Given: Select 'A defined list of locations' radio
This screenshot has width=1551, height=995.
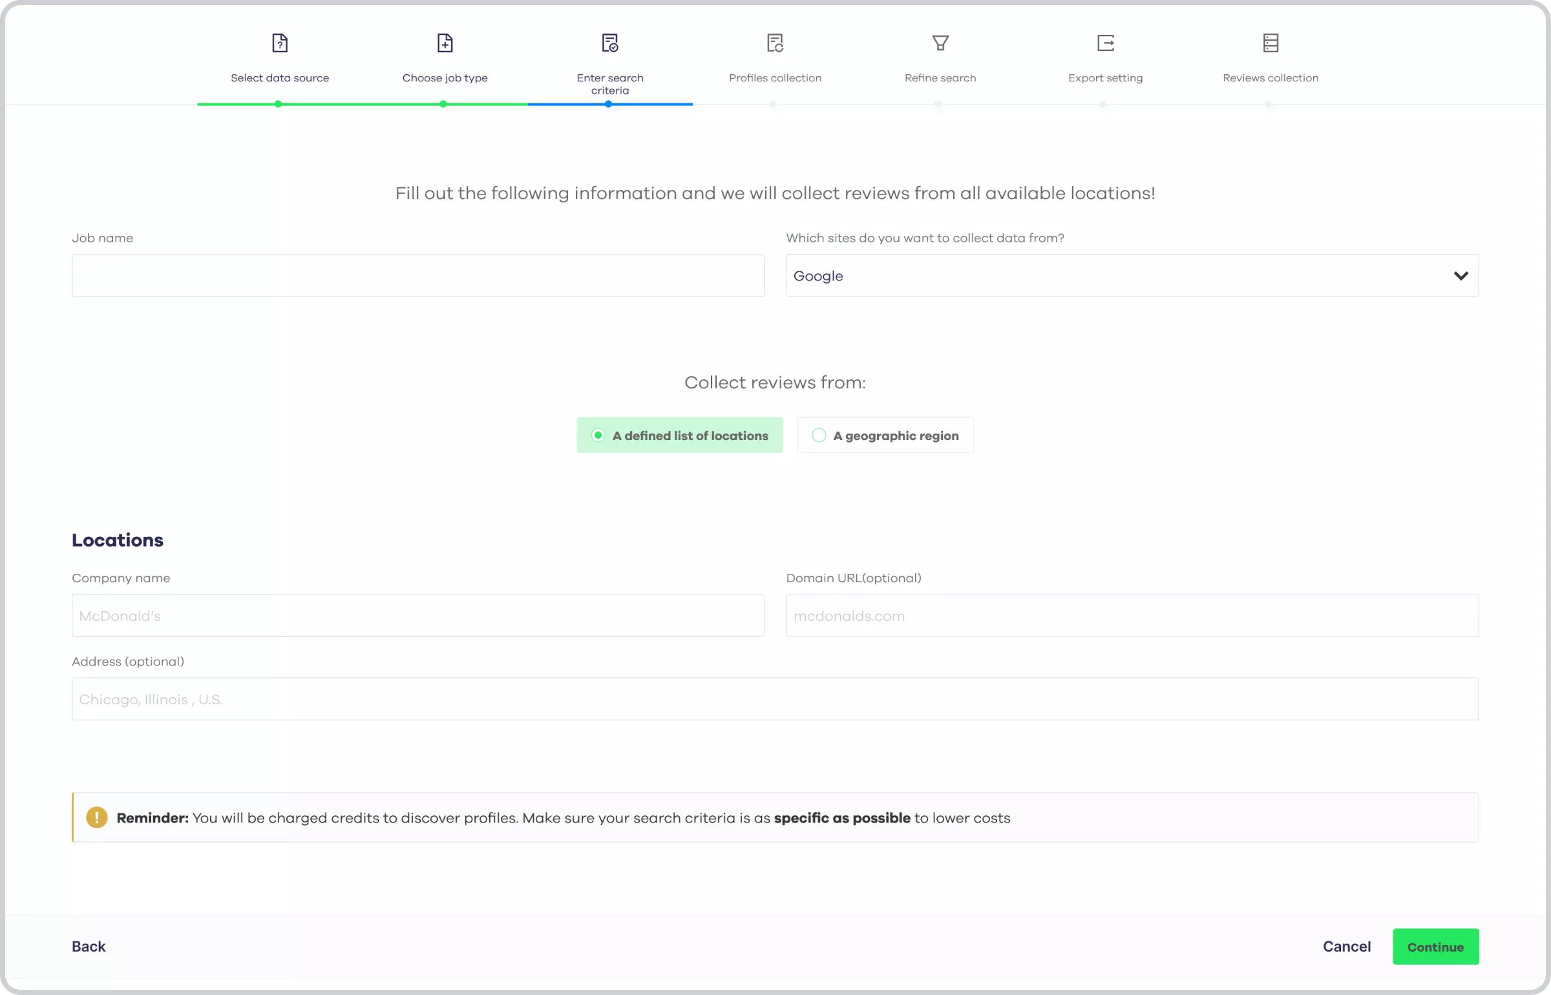Looking at the screenshot, I should (x=598, y=435).
